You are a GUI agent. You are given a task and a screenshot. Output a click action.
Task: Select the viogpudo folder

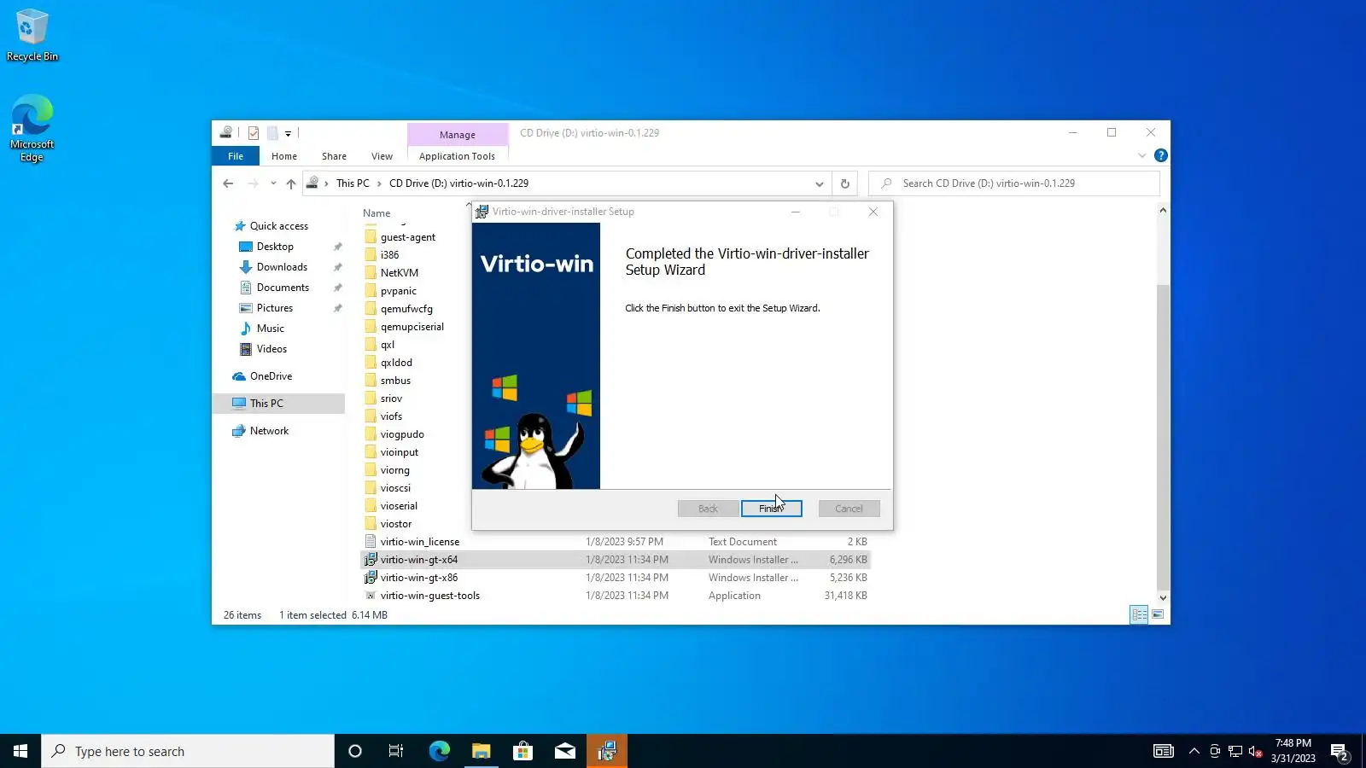(401, 434)
